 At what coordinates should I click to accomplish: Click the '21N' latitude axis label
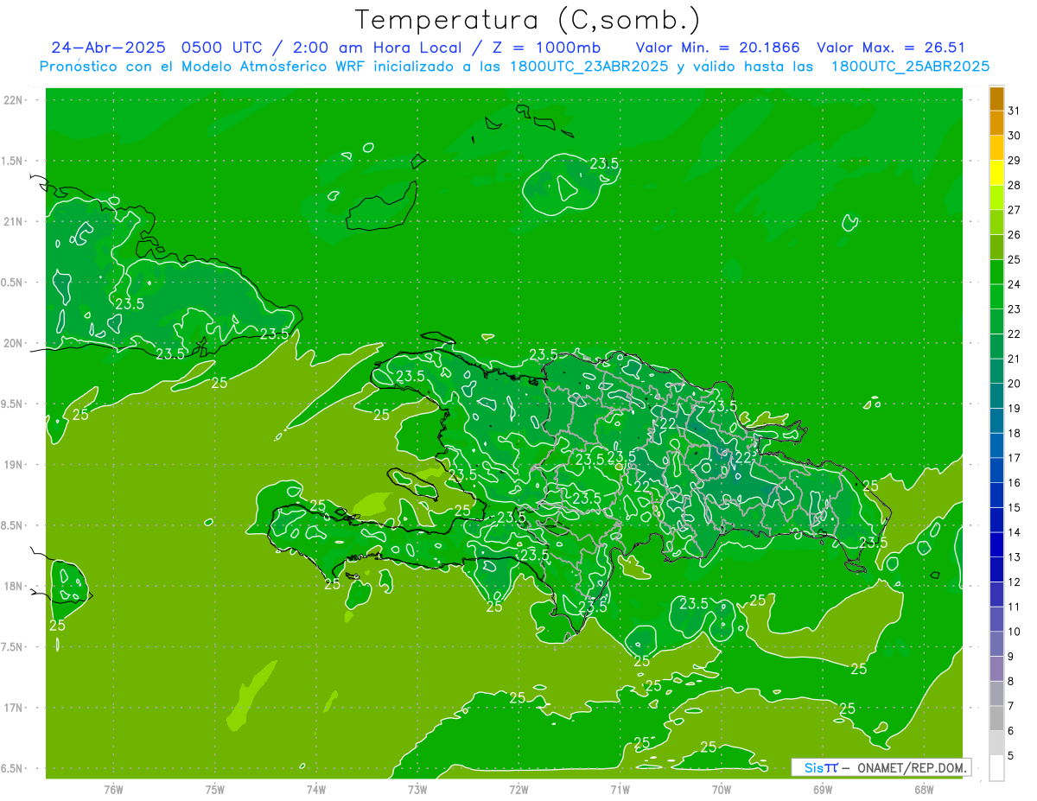[x=14, y=221]
